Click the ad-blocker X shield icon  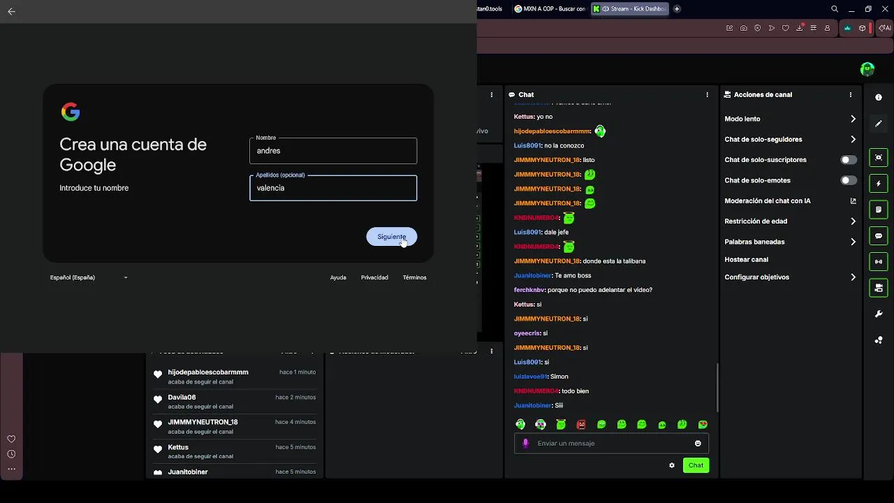[758, 28]
